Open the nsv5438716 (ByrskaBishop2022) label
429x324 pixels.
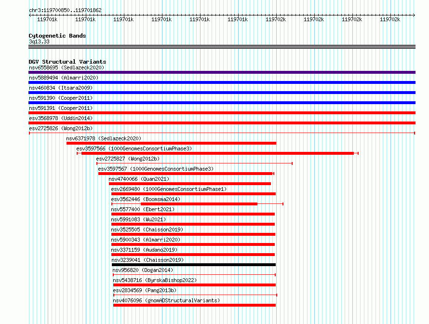click(x=155, y=280)
